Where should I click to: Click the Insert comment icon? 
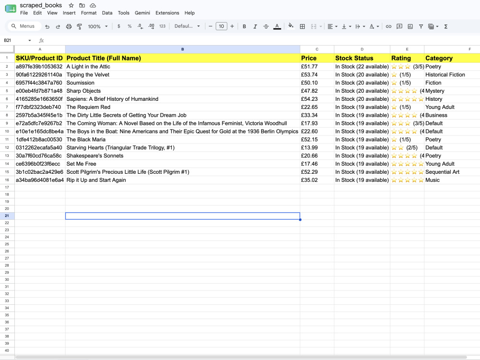point(399,26)
